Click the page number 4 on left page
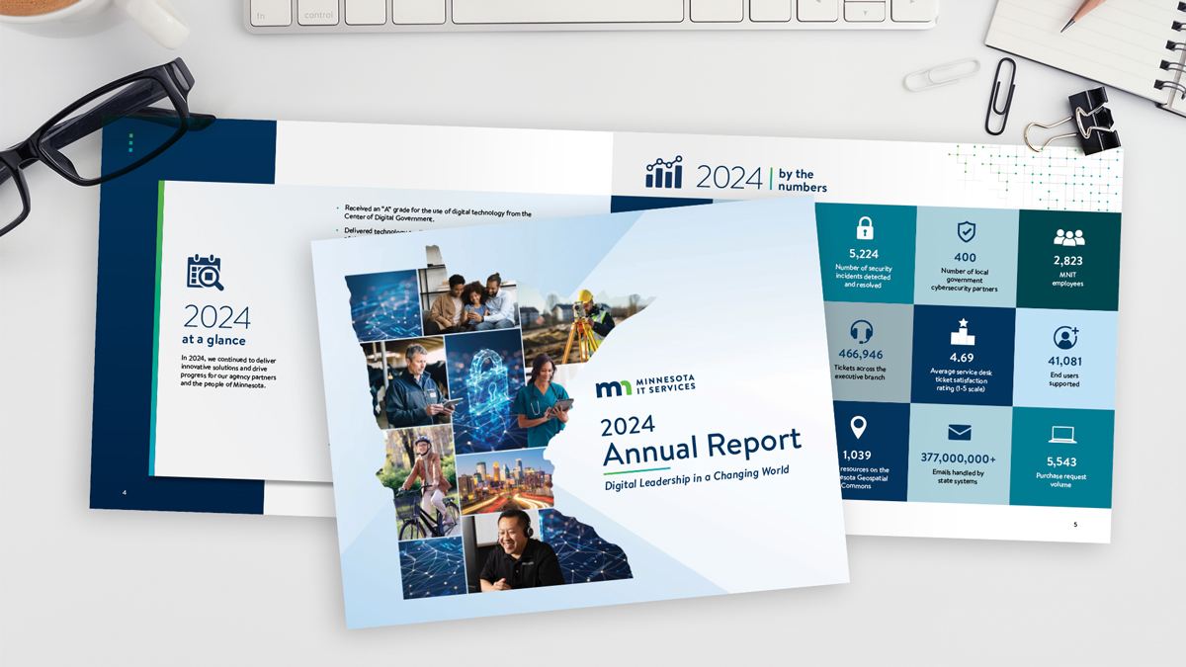Viewport: 1186px width, 667px height. 124,492
